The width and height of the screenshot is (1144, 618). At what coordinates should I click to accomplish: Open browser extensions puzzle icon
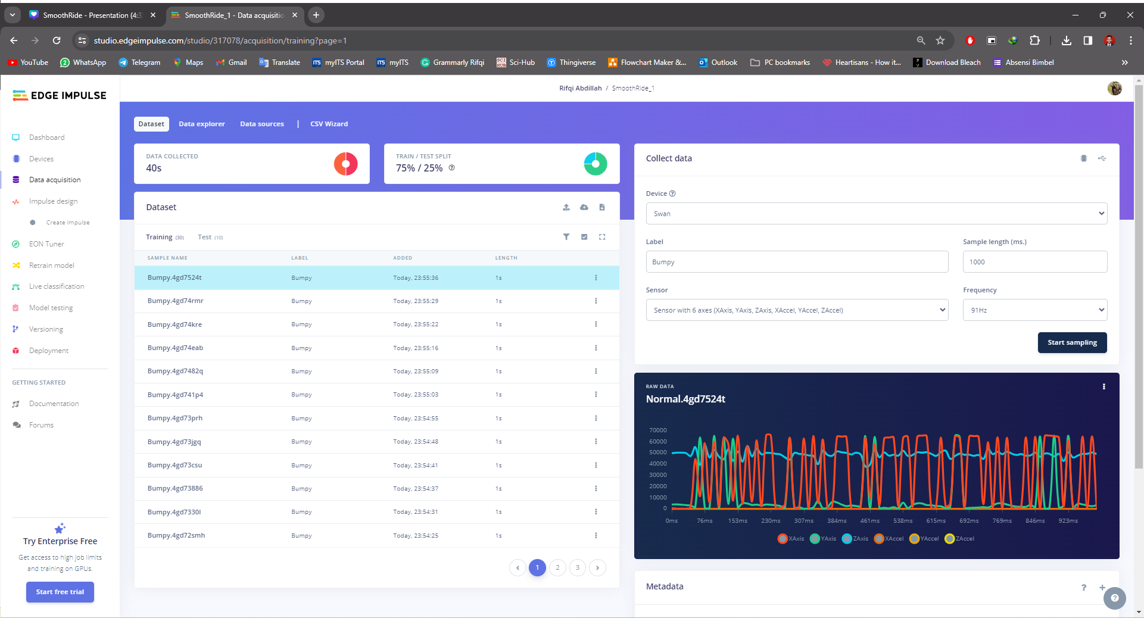tap(1034, 40)
